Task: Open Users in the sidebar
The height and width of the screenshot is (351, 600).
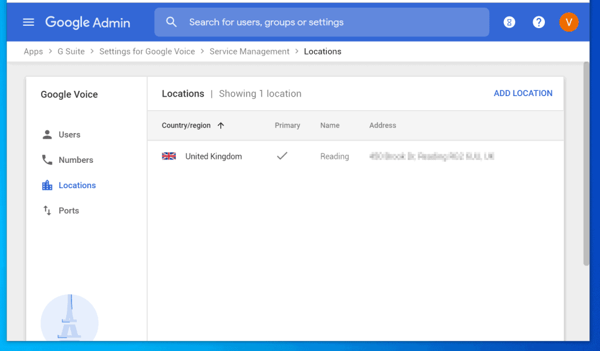Action: click(x=69, y=135)
